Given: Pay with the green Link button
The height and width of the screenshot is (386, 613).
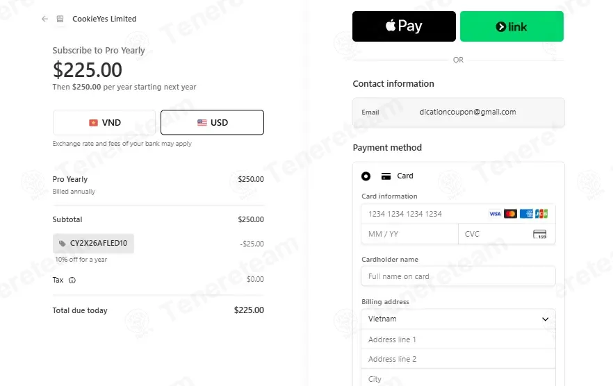Looking at the screenshot, I should [512, 26].
